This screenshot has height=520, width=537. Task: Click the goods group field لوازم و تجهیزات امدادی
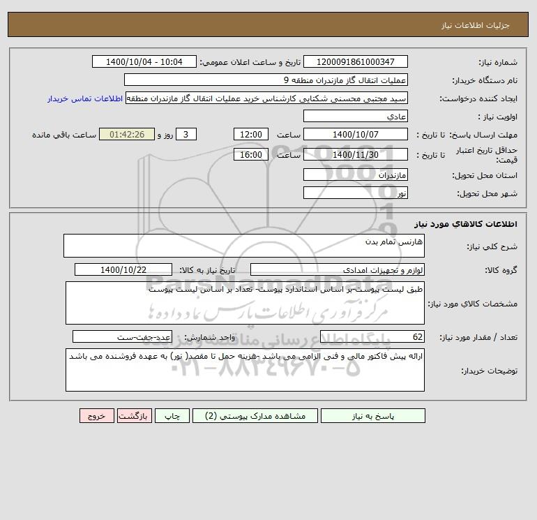coord(338,269)
